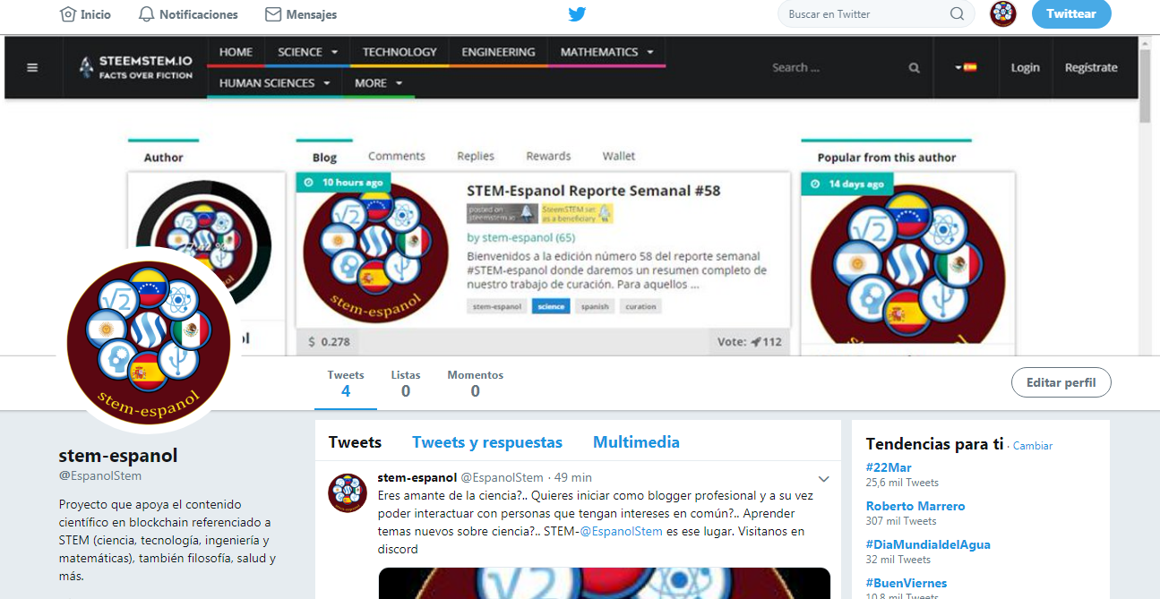1160x599 pixels.
Task: Select the Blog tab
Action: click(324, 157)
